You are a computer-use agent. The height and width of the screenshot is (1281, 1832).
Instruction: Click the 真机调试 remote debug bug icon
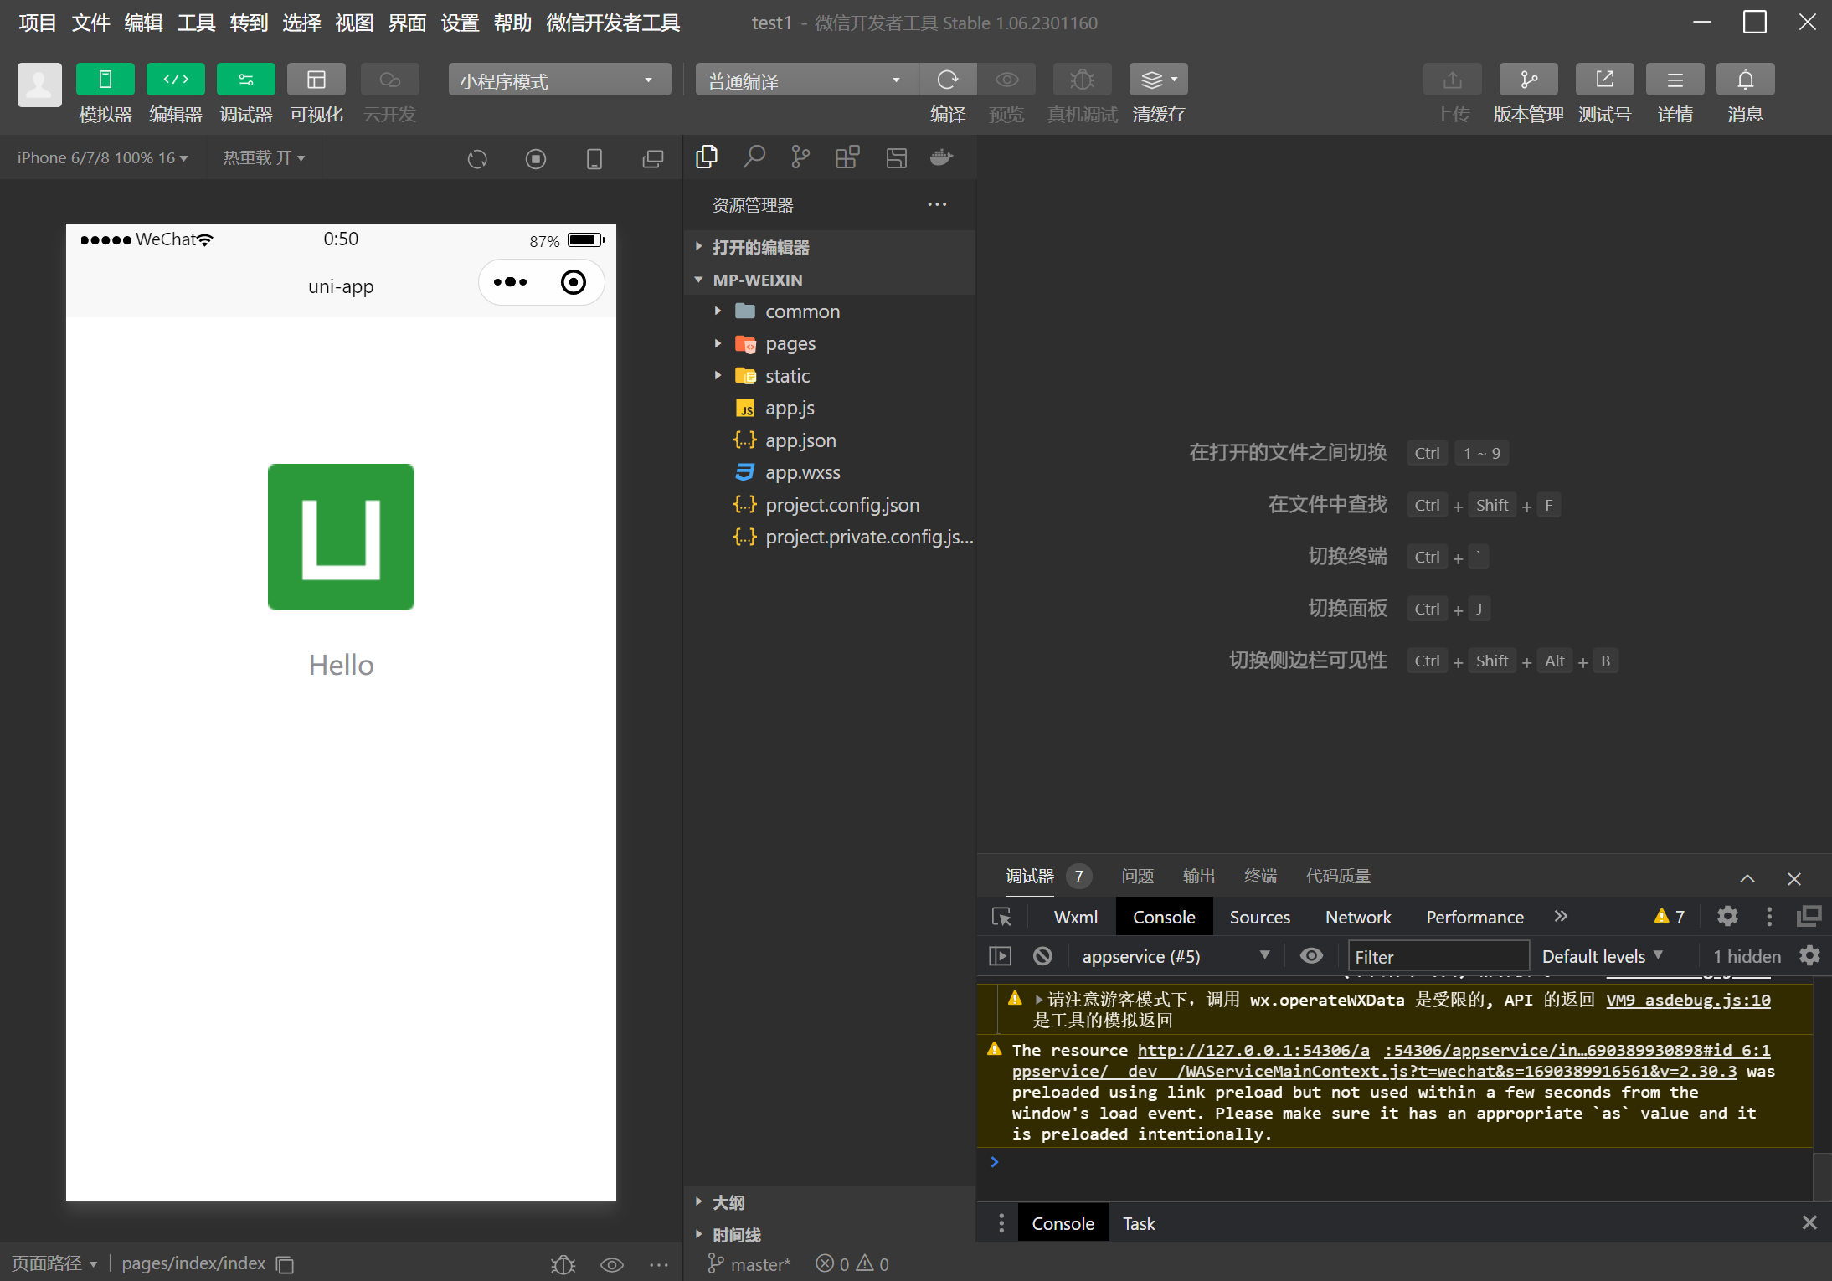click(1083, 80)
